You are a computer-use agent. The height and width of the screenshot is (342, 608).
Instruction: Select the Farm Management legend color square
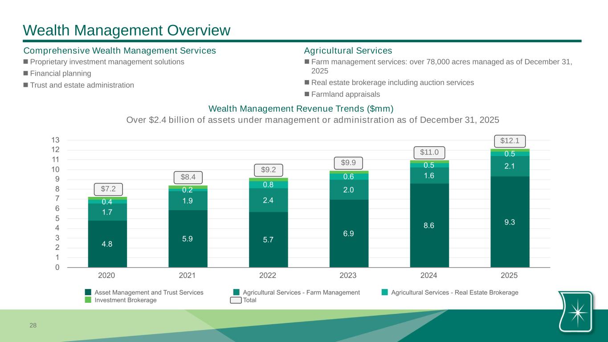coord(237,293)
